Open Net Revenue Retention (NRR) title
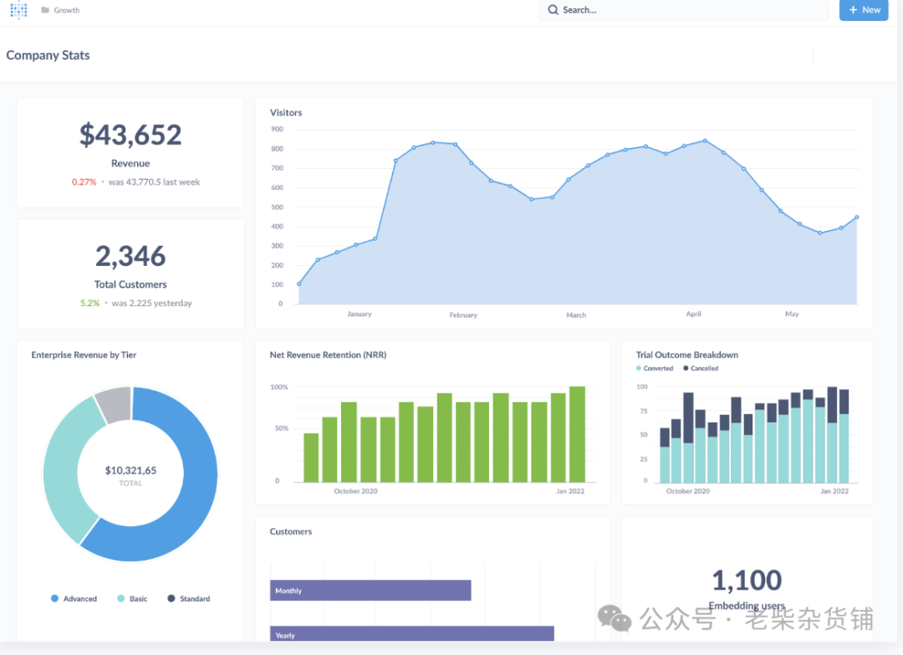903x655 pixels. tap(329, 355)
